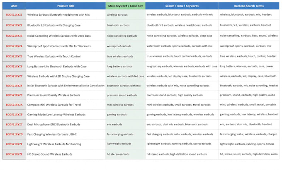Select the Search Terms / Keywords header

coord(182,6)
